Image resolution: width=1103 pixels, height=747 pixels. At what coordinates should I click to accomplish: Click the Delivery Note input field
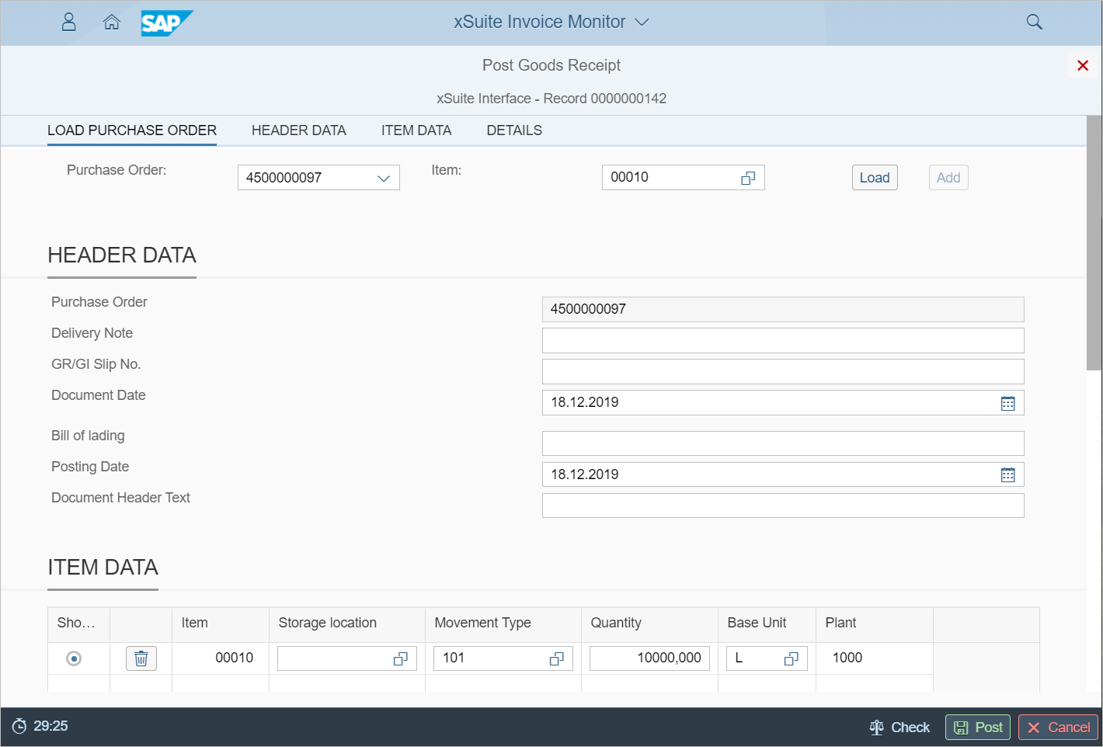(x=782, y=340)
